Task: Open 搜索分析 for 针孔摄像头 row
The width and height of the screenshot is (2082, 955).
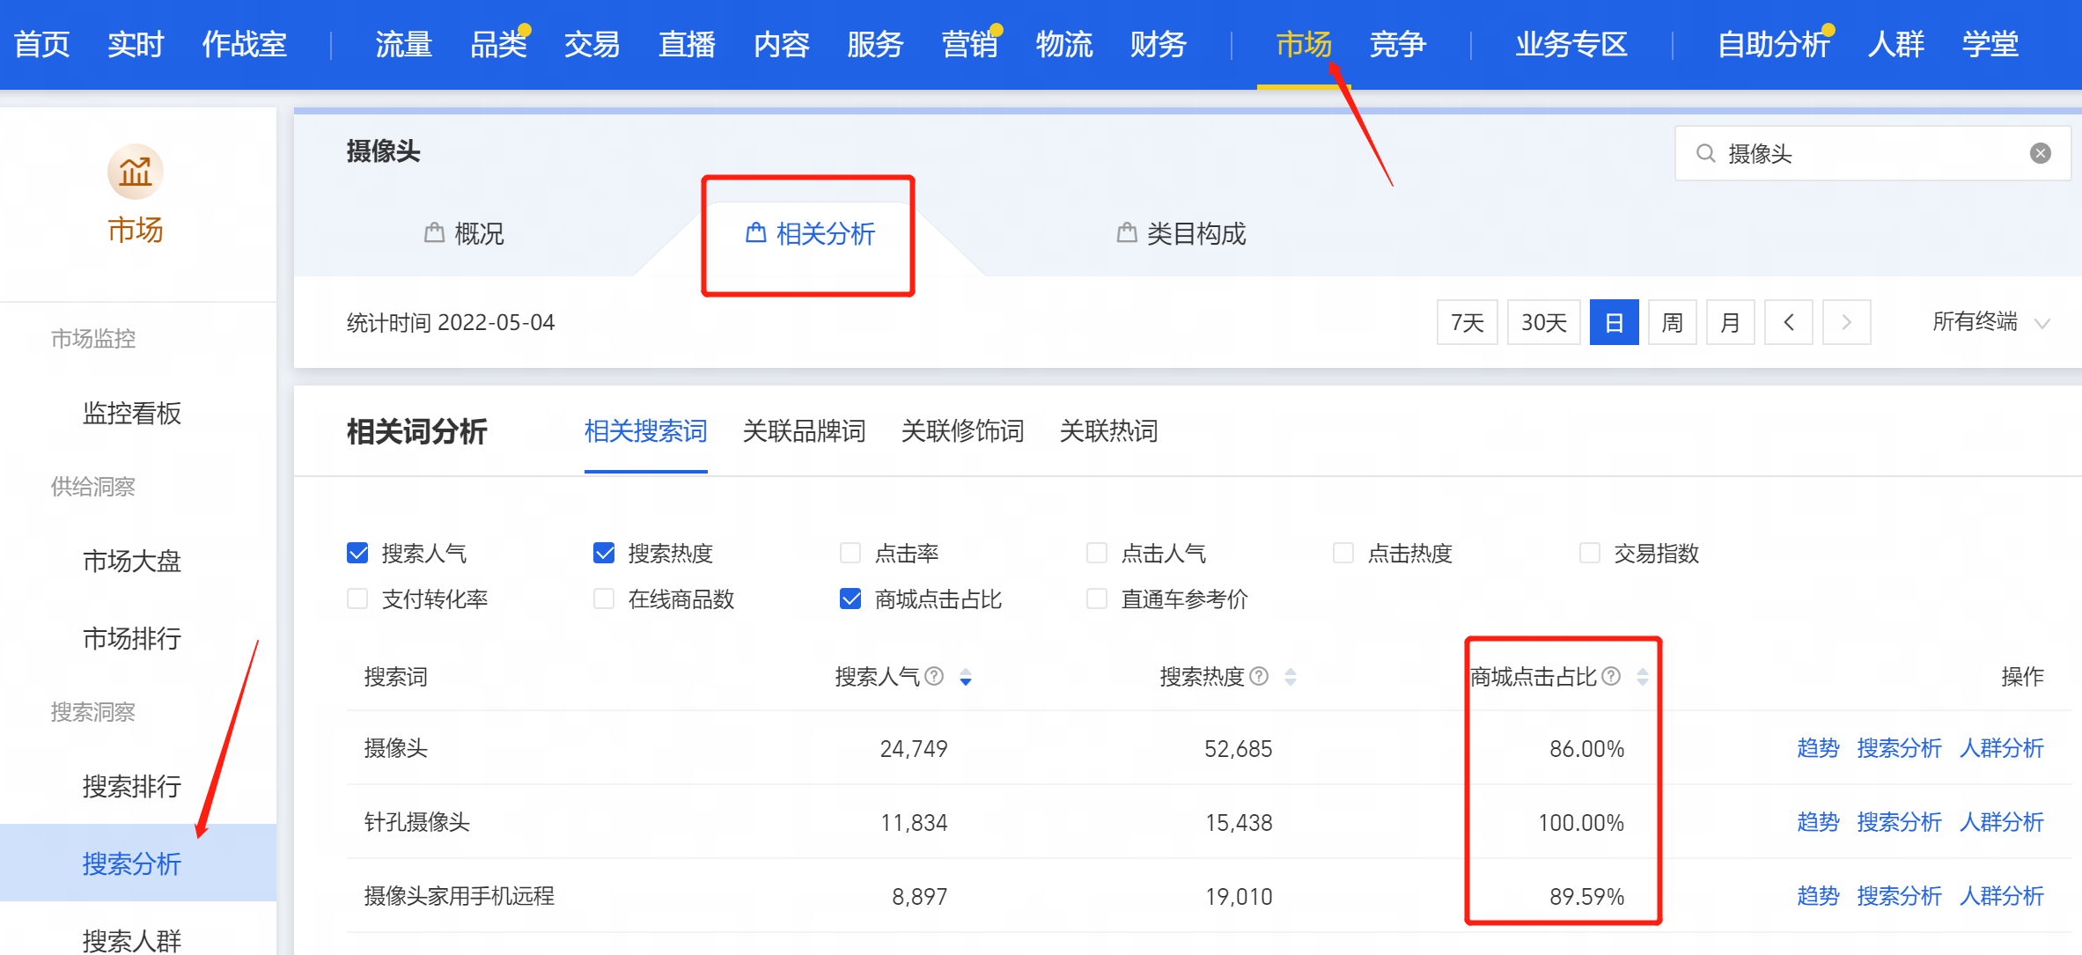Action: [x=1900, y=822]
